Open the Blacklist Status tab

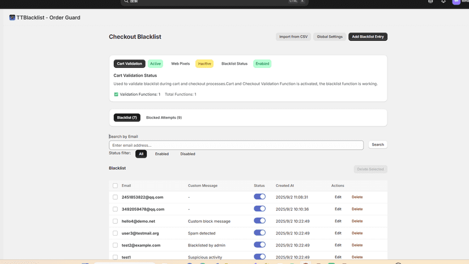coord(234,64)
